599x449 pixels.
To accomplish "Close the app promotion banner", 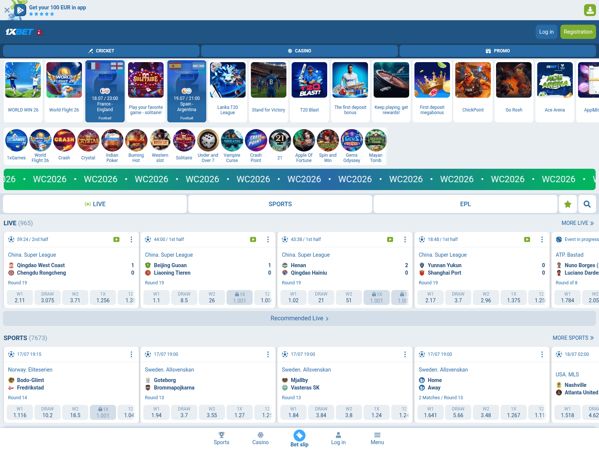I will click(7, 10).
